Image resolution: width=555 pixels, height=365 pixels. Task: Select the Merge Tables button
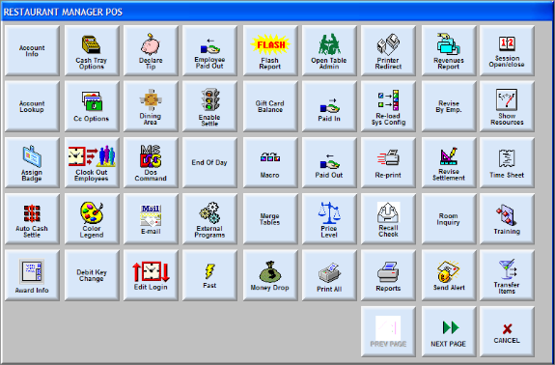pyautogui.click(x=269, y=219)
